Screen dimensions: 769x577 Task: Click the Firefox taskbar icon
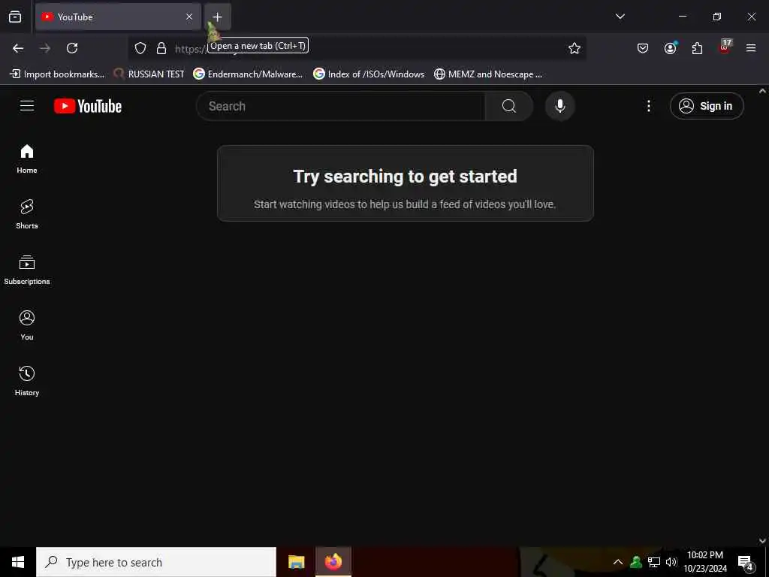(x=333, y=562)
